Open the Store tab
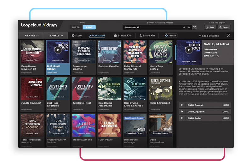Image resolution: width=252 pixels, height=168 pixels. tap(77, 36)
